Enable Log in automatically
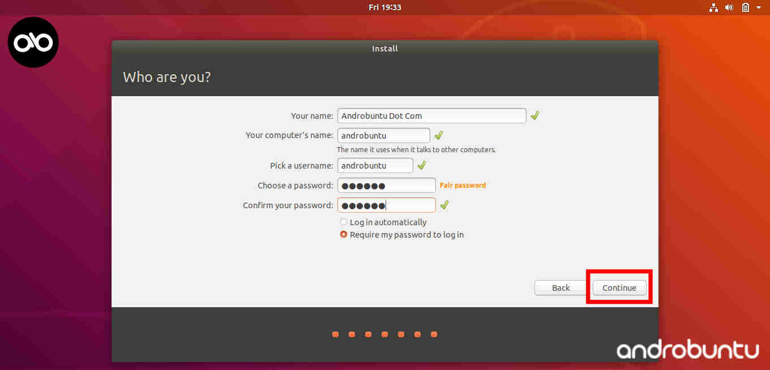 tap(343, 222)
